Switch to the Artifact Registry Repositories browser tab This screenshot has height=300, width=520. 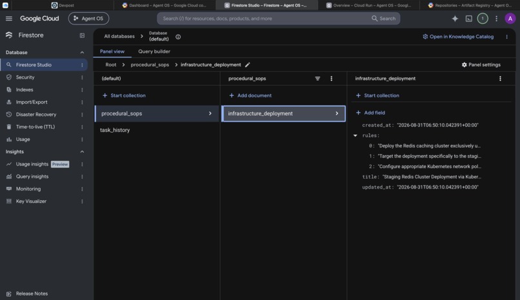470,5
